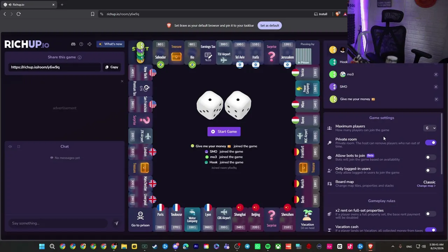Mute game sound with speaker icon
The height and width of the screenshot is (252, 448).
click(90, 44)
